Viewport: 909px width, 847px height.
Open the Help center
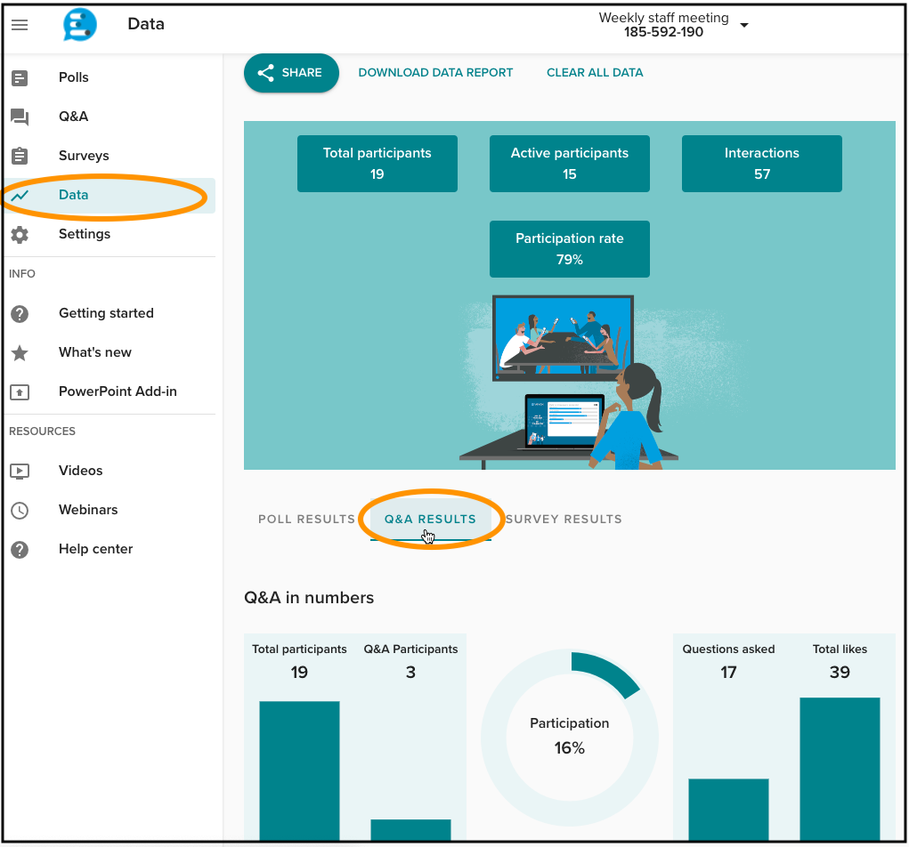coord(110,550)
